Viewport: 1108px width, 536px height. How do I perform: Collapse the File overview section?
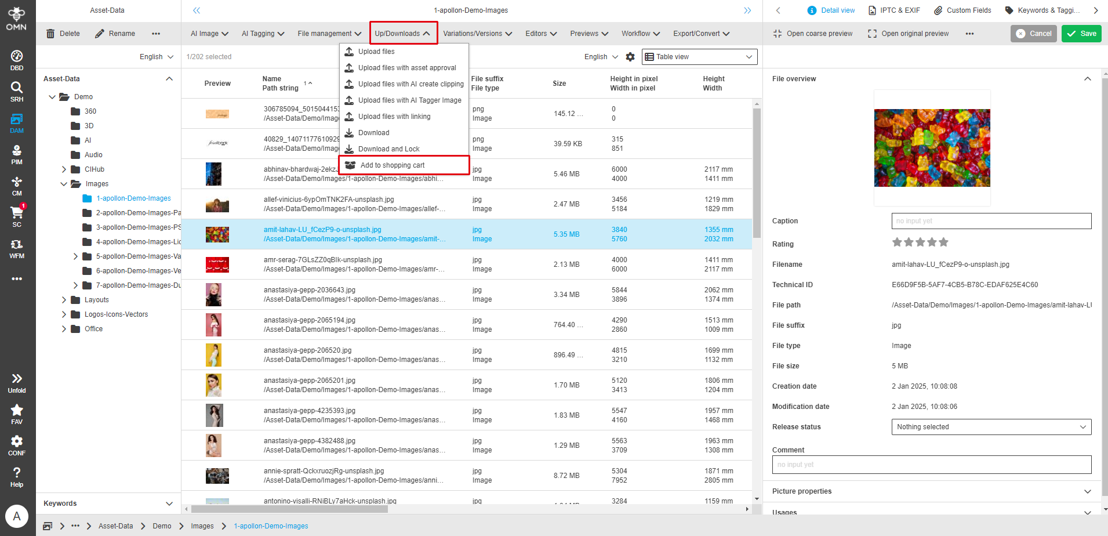[x=1087, y=79]
